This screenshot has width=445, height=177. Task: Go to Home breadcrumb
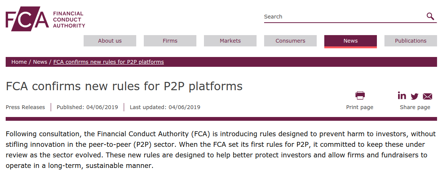tap(19, 62)
